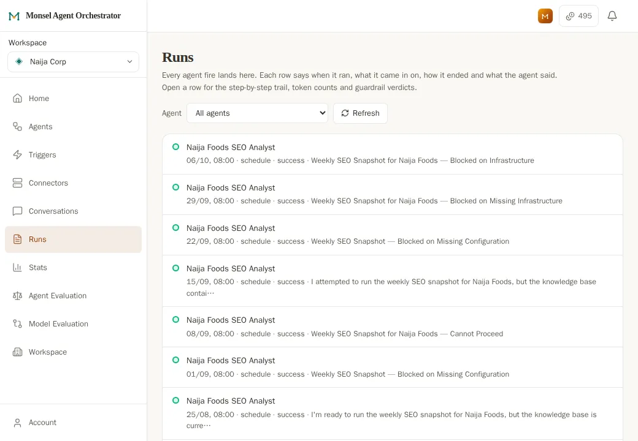Screen dimensions: 638x441
Task: Open 29/09 run Blocked on Missing Infrastructure
Action: click(x=392, y=195)
